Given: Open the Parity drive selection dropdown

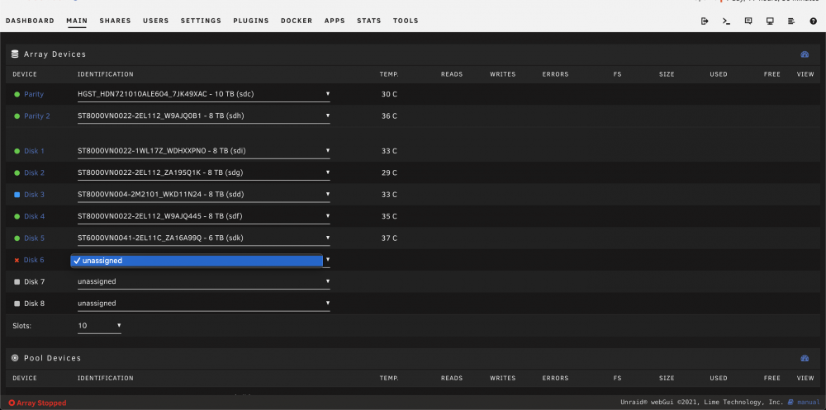Looking at the screenshot, I should click(x=203, y=94).
